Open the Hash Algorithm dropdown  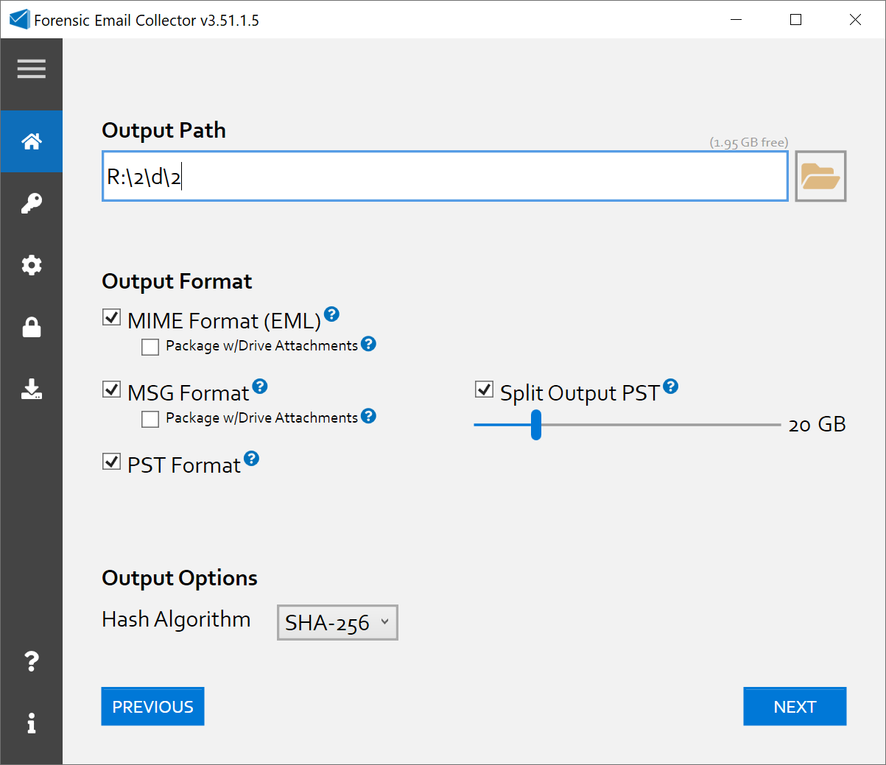click(337, 623)
